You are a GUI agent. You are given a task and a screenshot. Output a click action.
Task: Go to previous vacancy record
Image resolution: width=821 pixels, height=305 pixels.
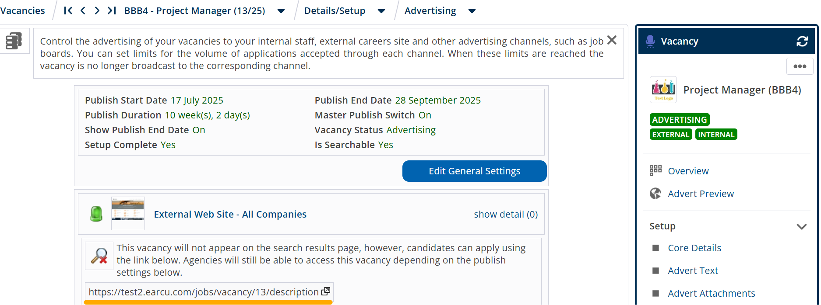click(83, 10)
